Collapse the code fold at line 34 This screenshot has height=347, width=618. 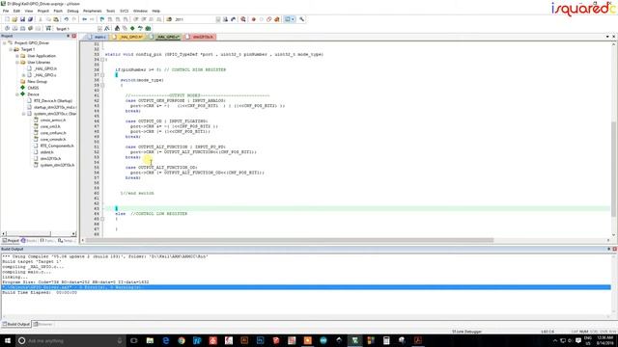click(102, 60)
